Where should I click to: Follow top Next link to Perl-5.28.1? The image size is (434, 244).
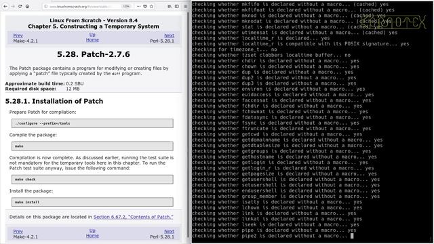point(169,35)
